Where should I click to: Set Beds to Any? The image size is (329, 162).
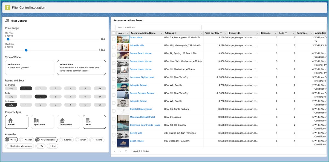[x=11, y=97]
